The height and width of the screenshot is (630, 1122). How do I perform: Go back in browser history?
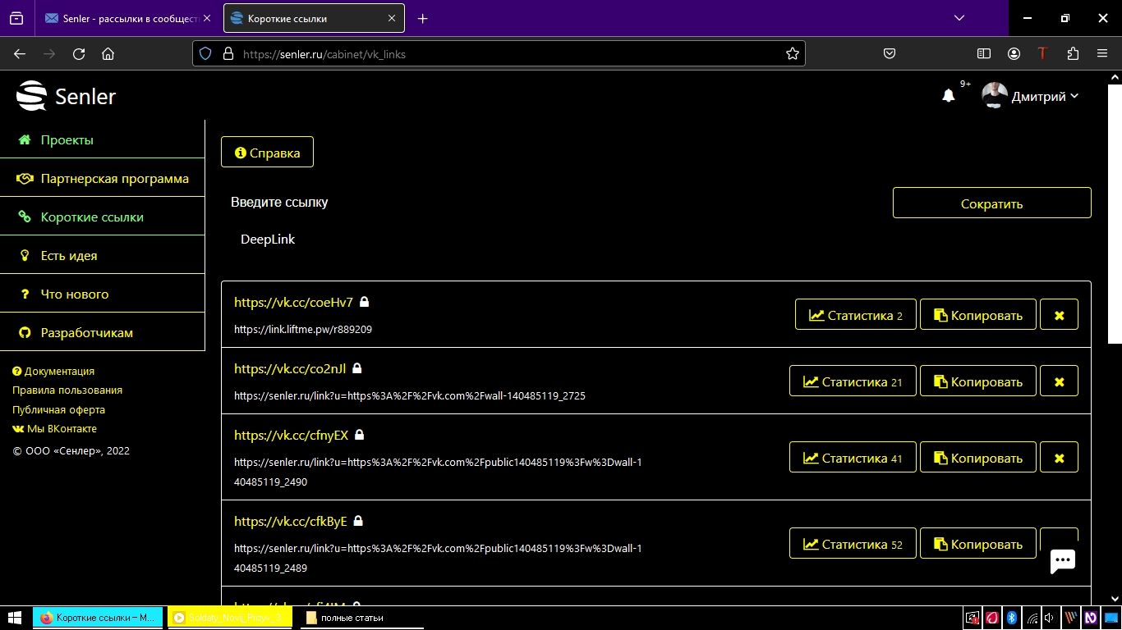[20, 54]
